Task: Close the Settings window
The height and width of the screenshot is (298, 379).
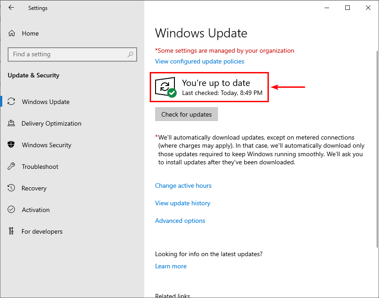Action: pyautogui.click(x=368, y=8)
